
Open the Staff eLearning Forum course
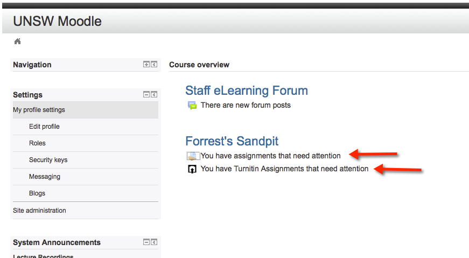[x=247, y=90]
